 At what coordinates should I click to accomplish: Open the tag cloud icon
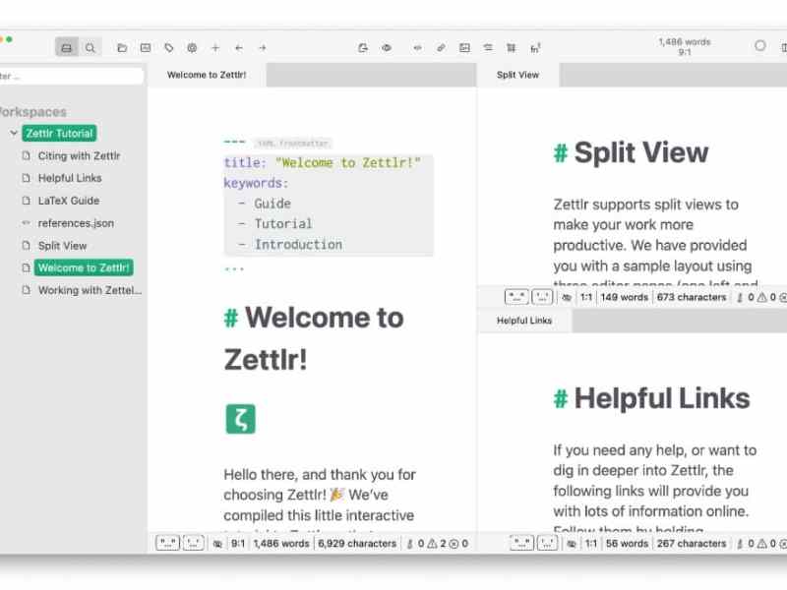(x=169, y=47)
